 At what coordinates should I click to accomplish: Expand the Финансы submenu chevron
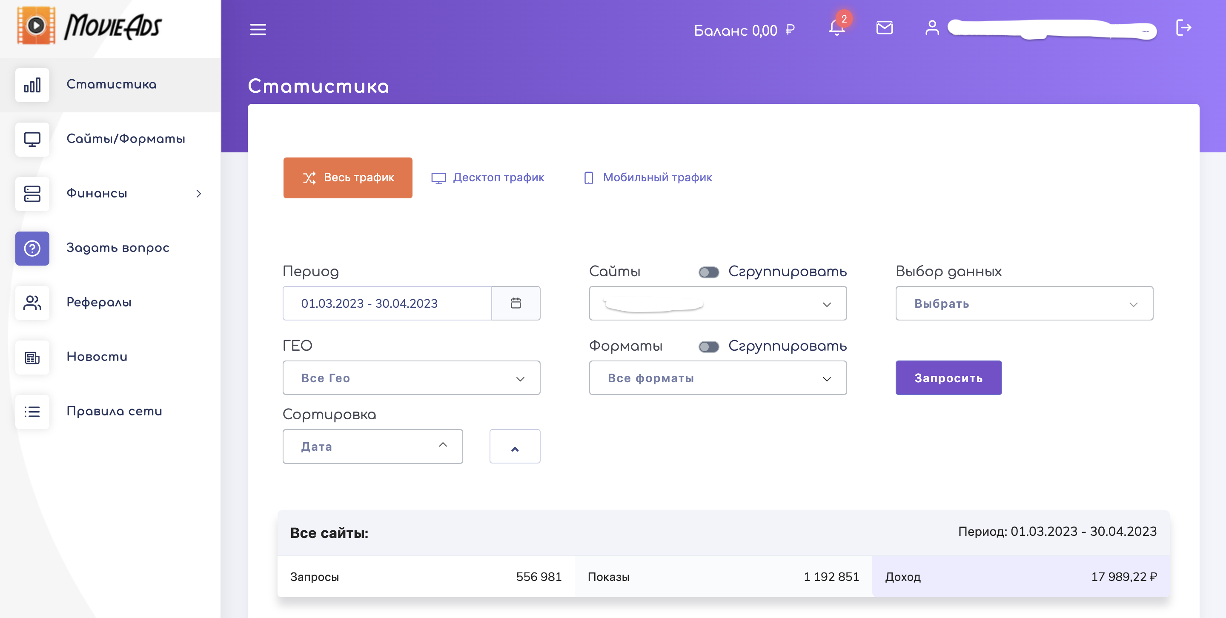[x=199, y=194]
